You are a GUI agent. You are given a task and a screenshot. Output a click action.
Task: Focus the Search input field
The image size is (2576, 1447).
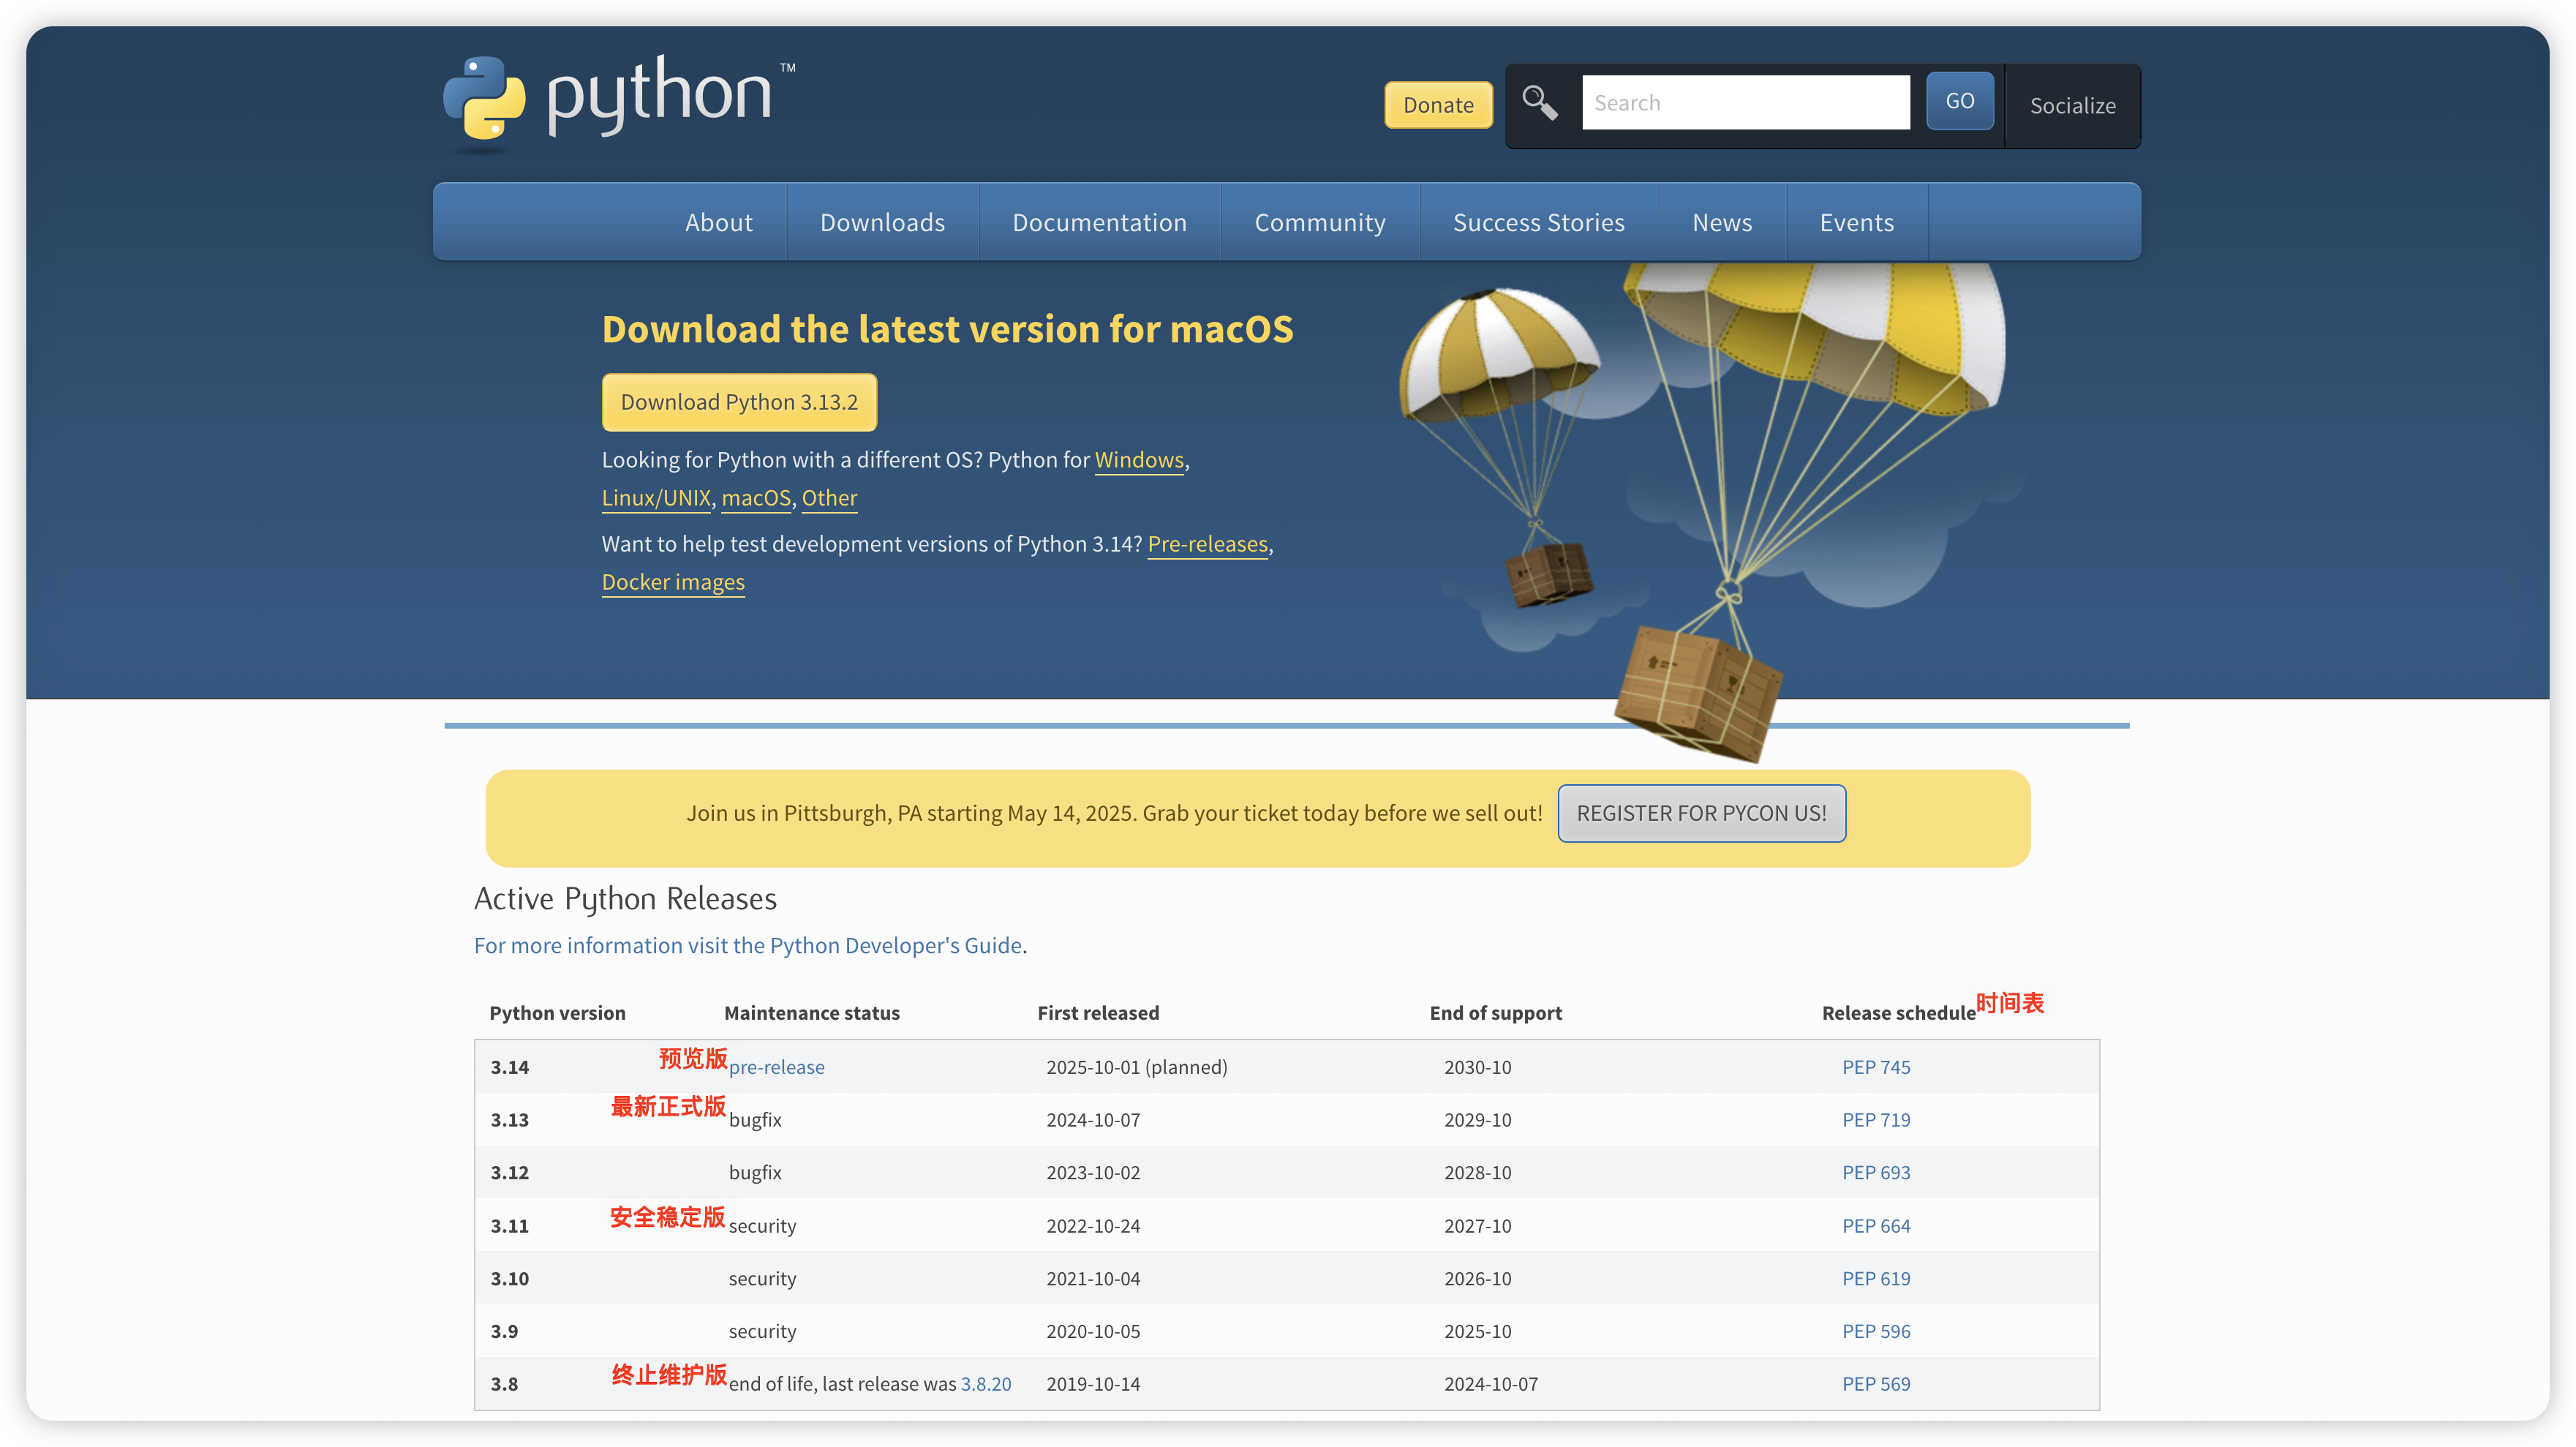click(1745, 102)
